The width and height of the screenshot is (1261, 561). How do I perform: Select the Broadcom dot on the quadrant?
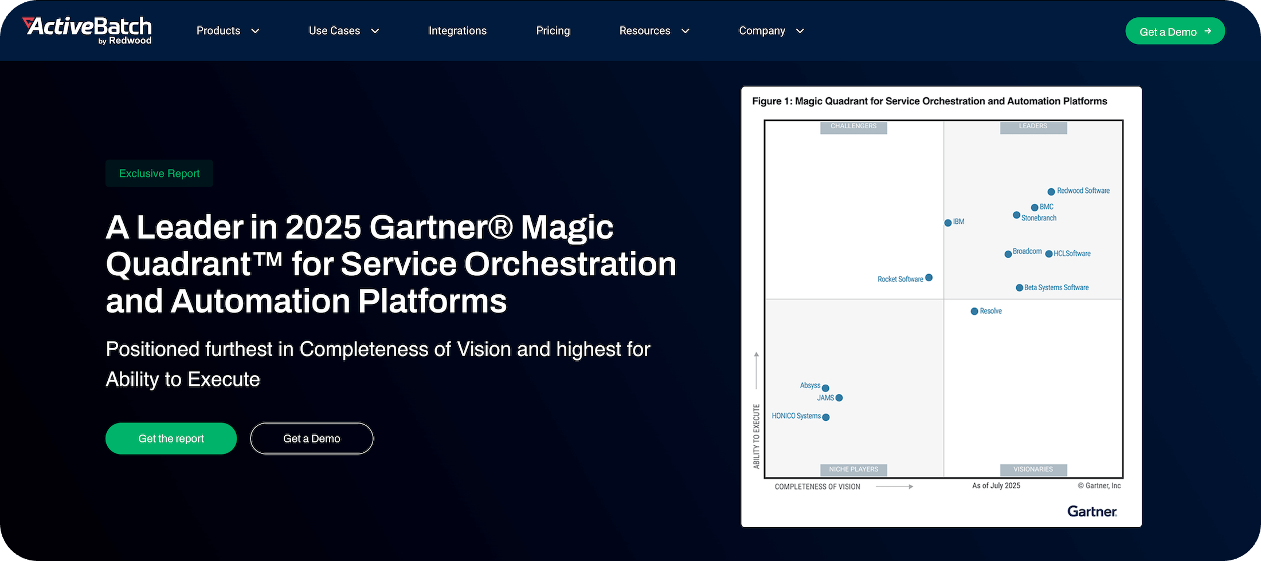pos(1007,254)
